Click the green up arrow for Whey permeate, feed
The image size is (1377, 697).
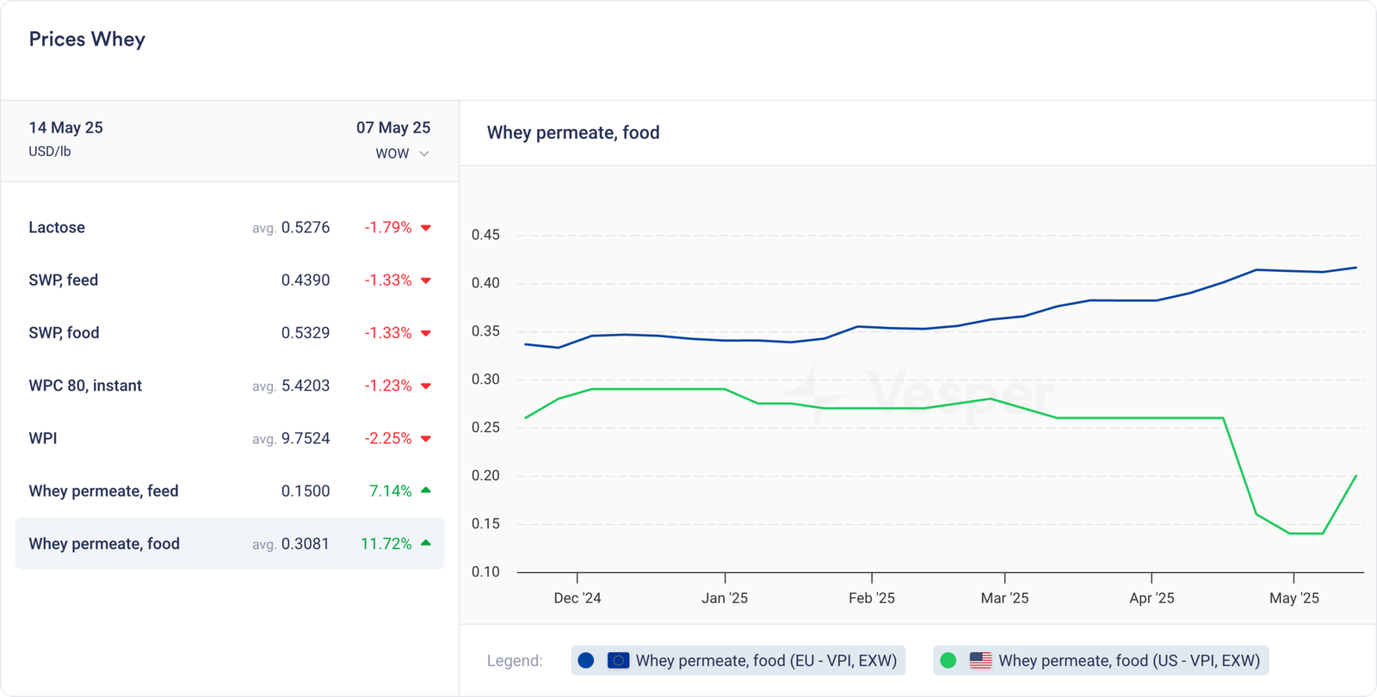point(426,490)
